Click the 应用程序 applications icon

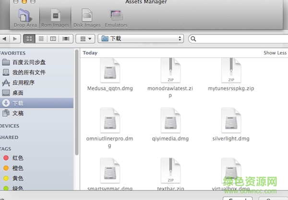point(6,83)
